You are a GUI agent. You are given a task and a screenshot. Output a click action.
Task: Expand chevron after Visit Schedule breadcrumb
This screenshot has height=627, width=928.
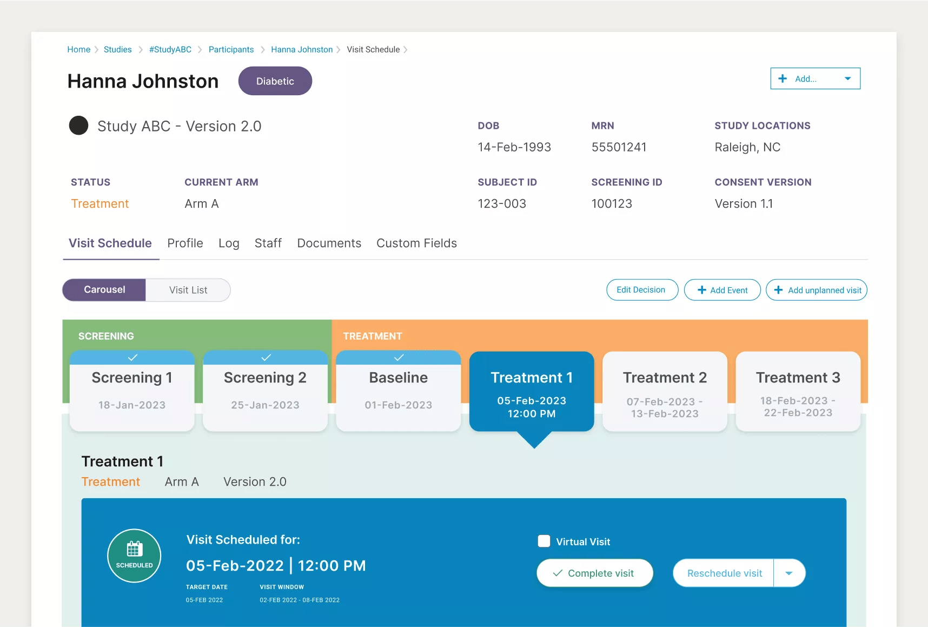pyautogui.click(x=406, y=50)
